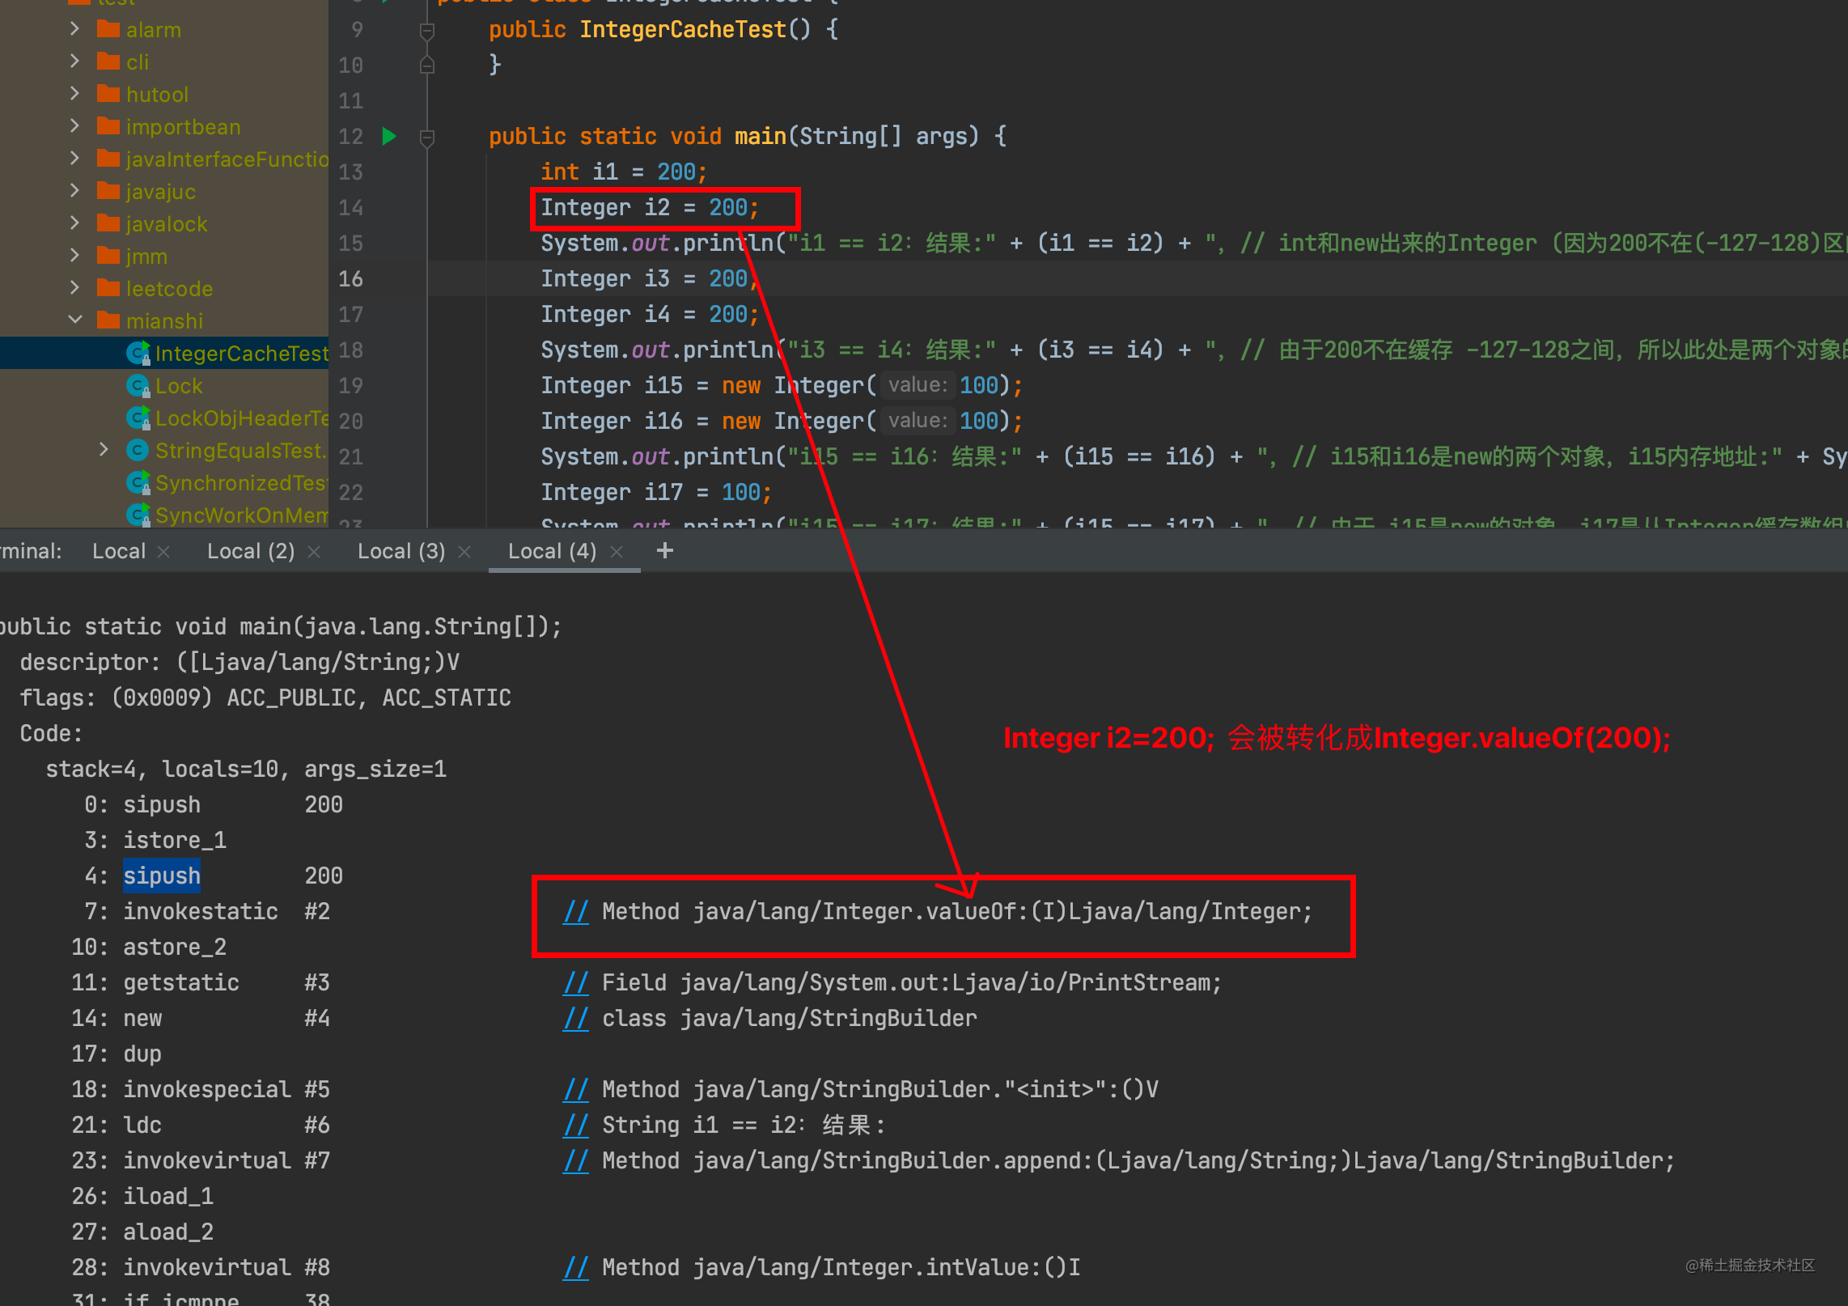1848x1306 pixels.
Task: Add a new terminal session with plus
Action: (664, 551)
